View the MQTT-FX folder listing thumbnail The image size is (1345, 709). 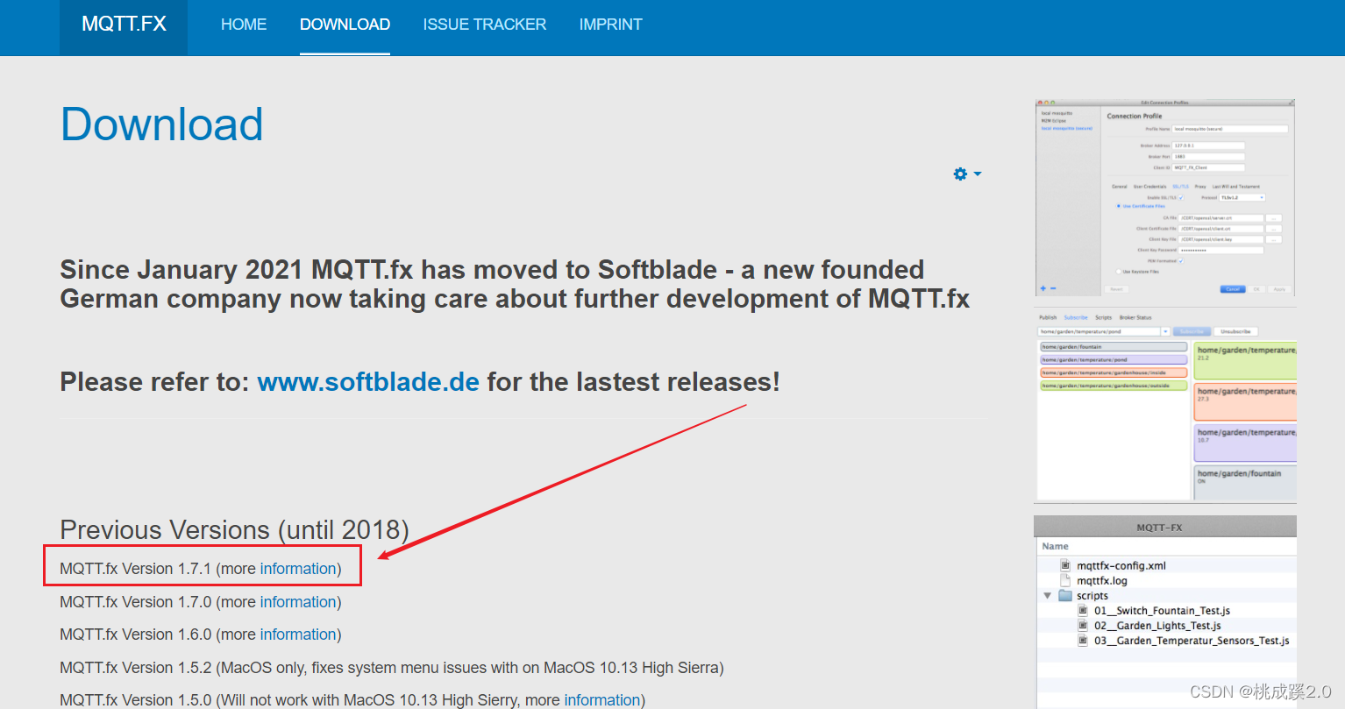1166,612
